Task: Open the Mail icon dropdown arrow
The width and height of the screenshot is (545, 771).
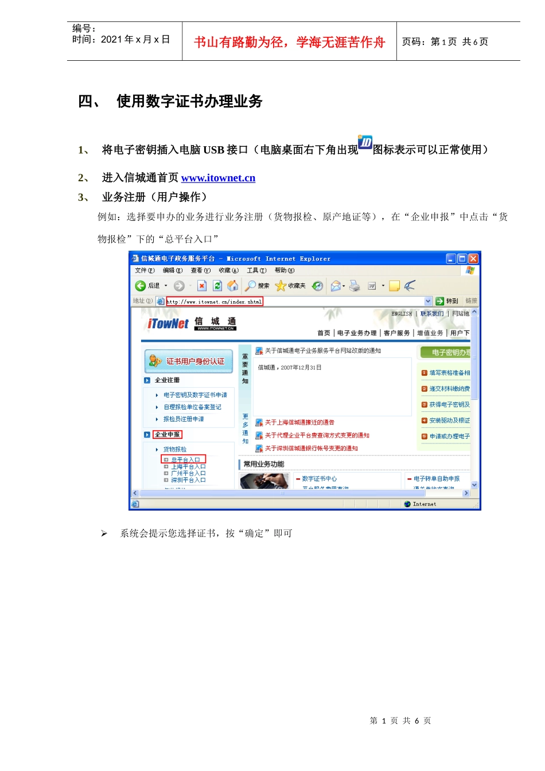Action: pyautogui.click(x=344, y=286)
